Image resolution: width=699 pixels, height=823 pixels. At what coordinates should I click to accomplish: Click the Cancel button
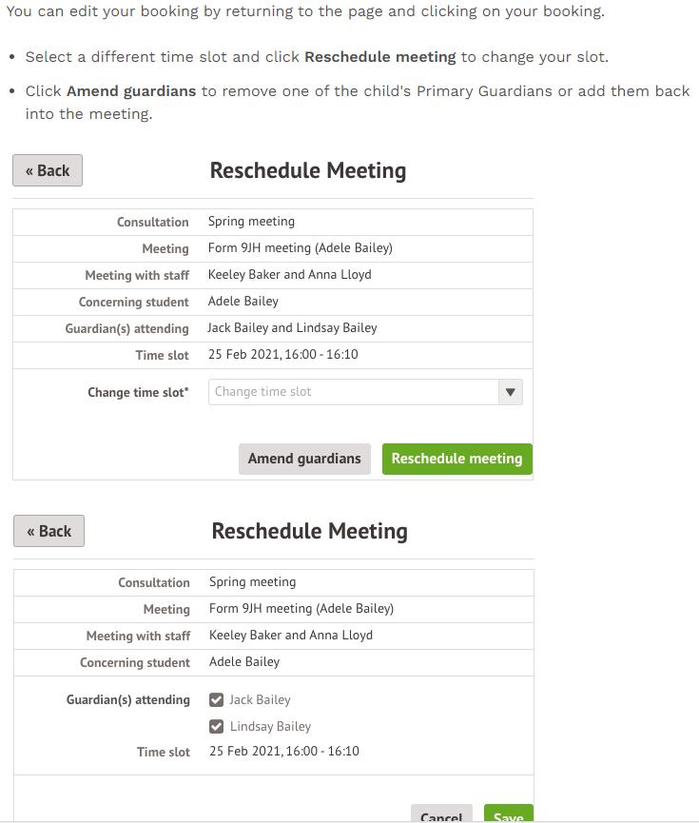tap(441, 815)
